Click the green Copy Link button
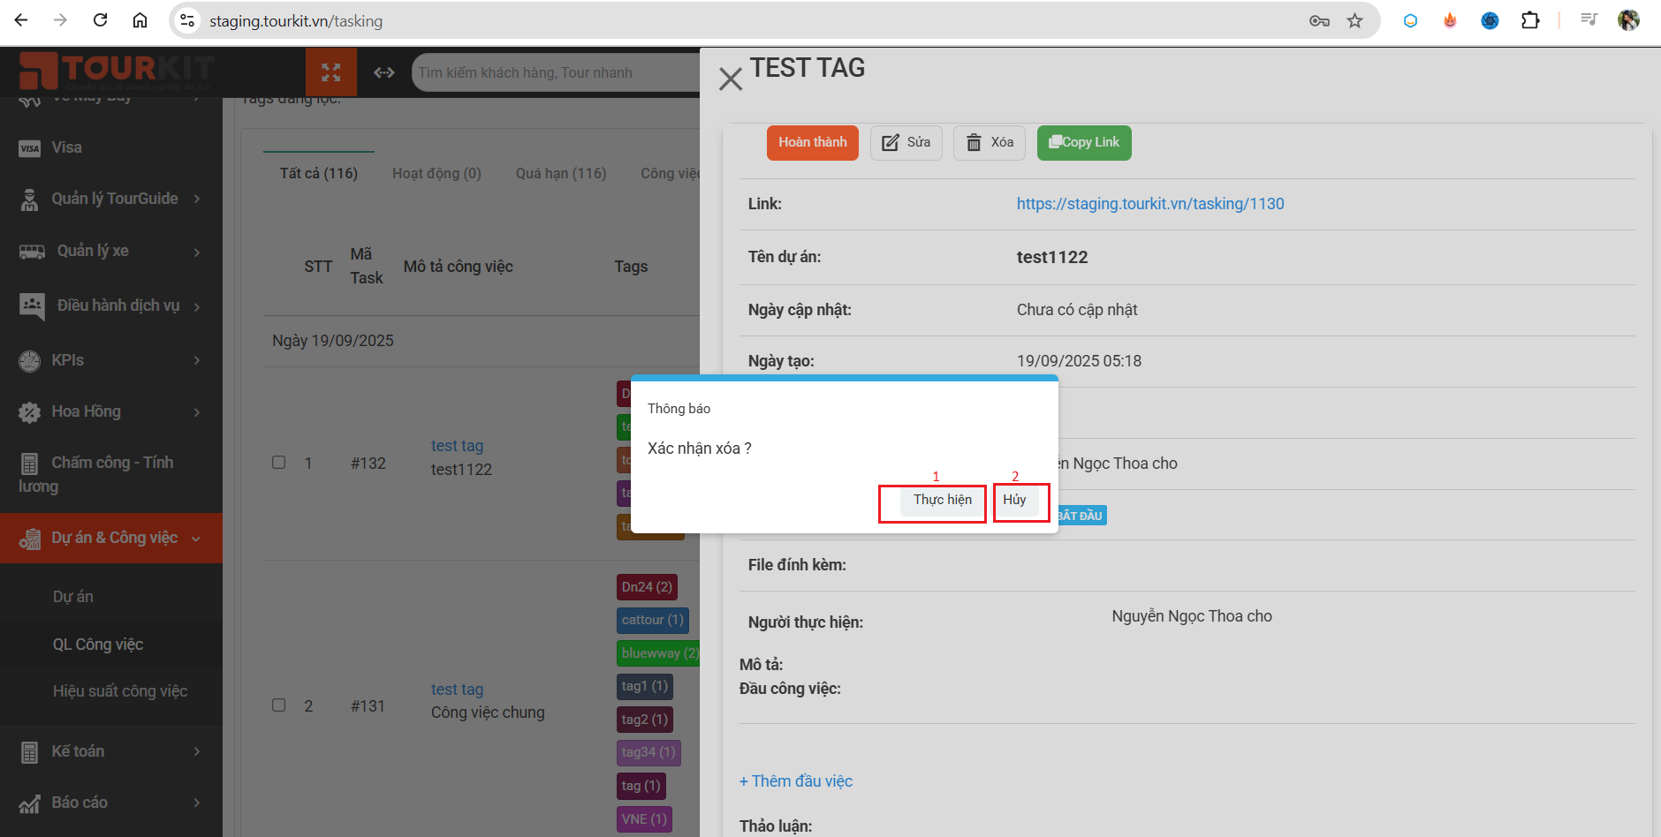The height and width of the screenshot is (837, 1661). [1084, 142]
